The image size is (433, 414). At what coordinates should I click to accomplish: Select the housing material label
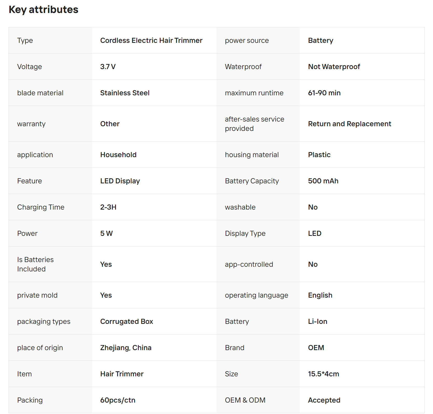pyautogui.click(x=252, y=155)
